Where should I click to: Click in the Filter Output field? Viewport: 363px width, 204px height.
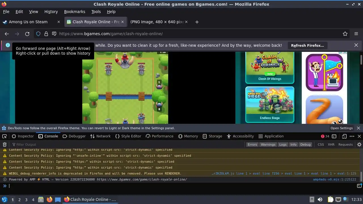pyautogui.click(x=128, y=144)
